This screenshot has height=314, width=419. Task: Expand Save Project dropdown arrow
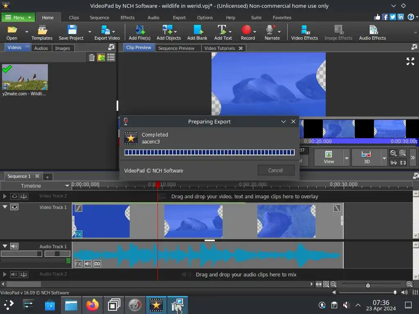(x=90, y=31)
